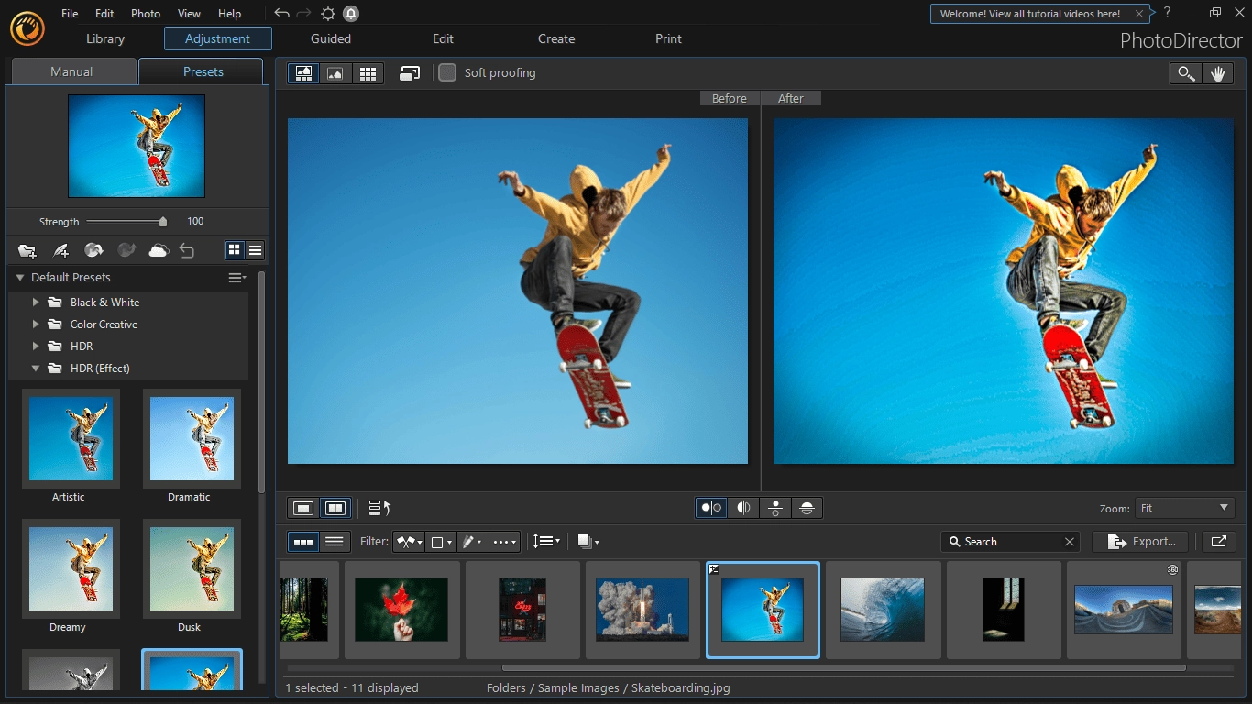Switch browser panel to filmstrip view
This screenshot has height=704, width=1252.
point(303,542)
